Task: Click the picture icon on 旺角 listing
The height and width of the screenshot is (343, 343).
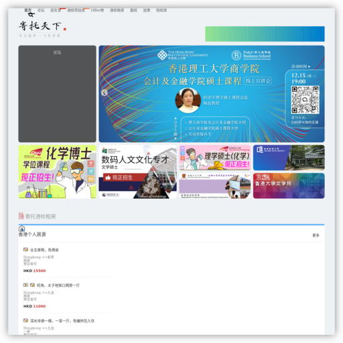Action: click(x=32, y=285)
